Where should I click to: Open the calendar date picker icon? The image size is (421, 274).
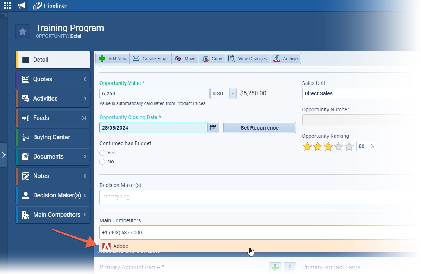click(213, 128)
